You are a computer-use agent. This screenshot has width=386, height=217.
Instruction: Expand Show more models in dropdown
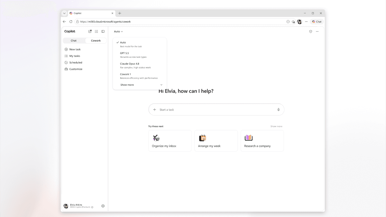(x=142, y=85)
